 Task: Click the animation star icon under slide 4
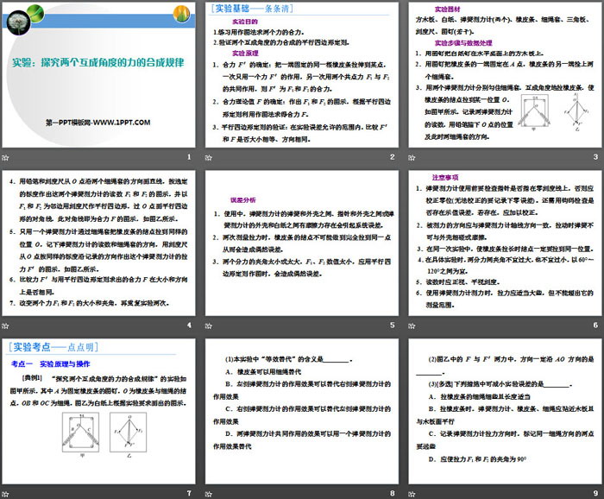point(6,325)
